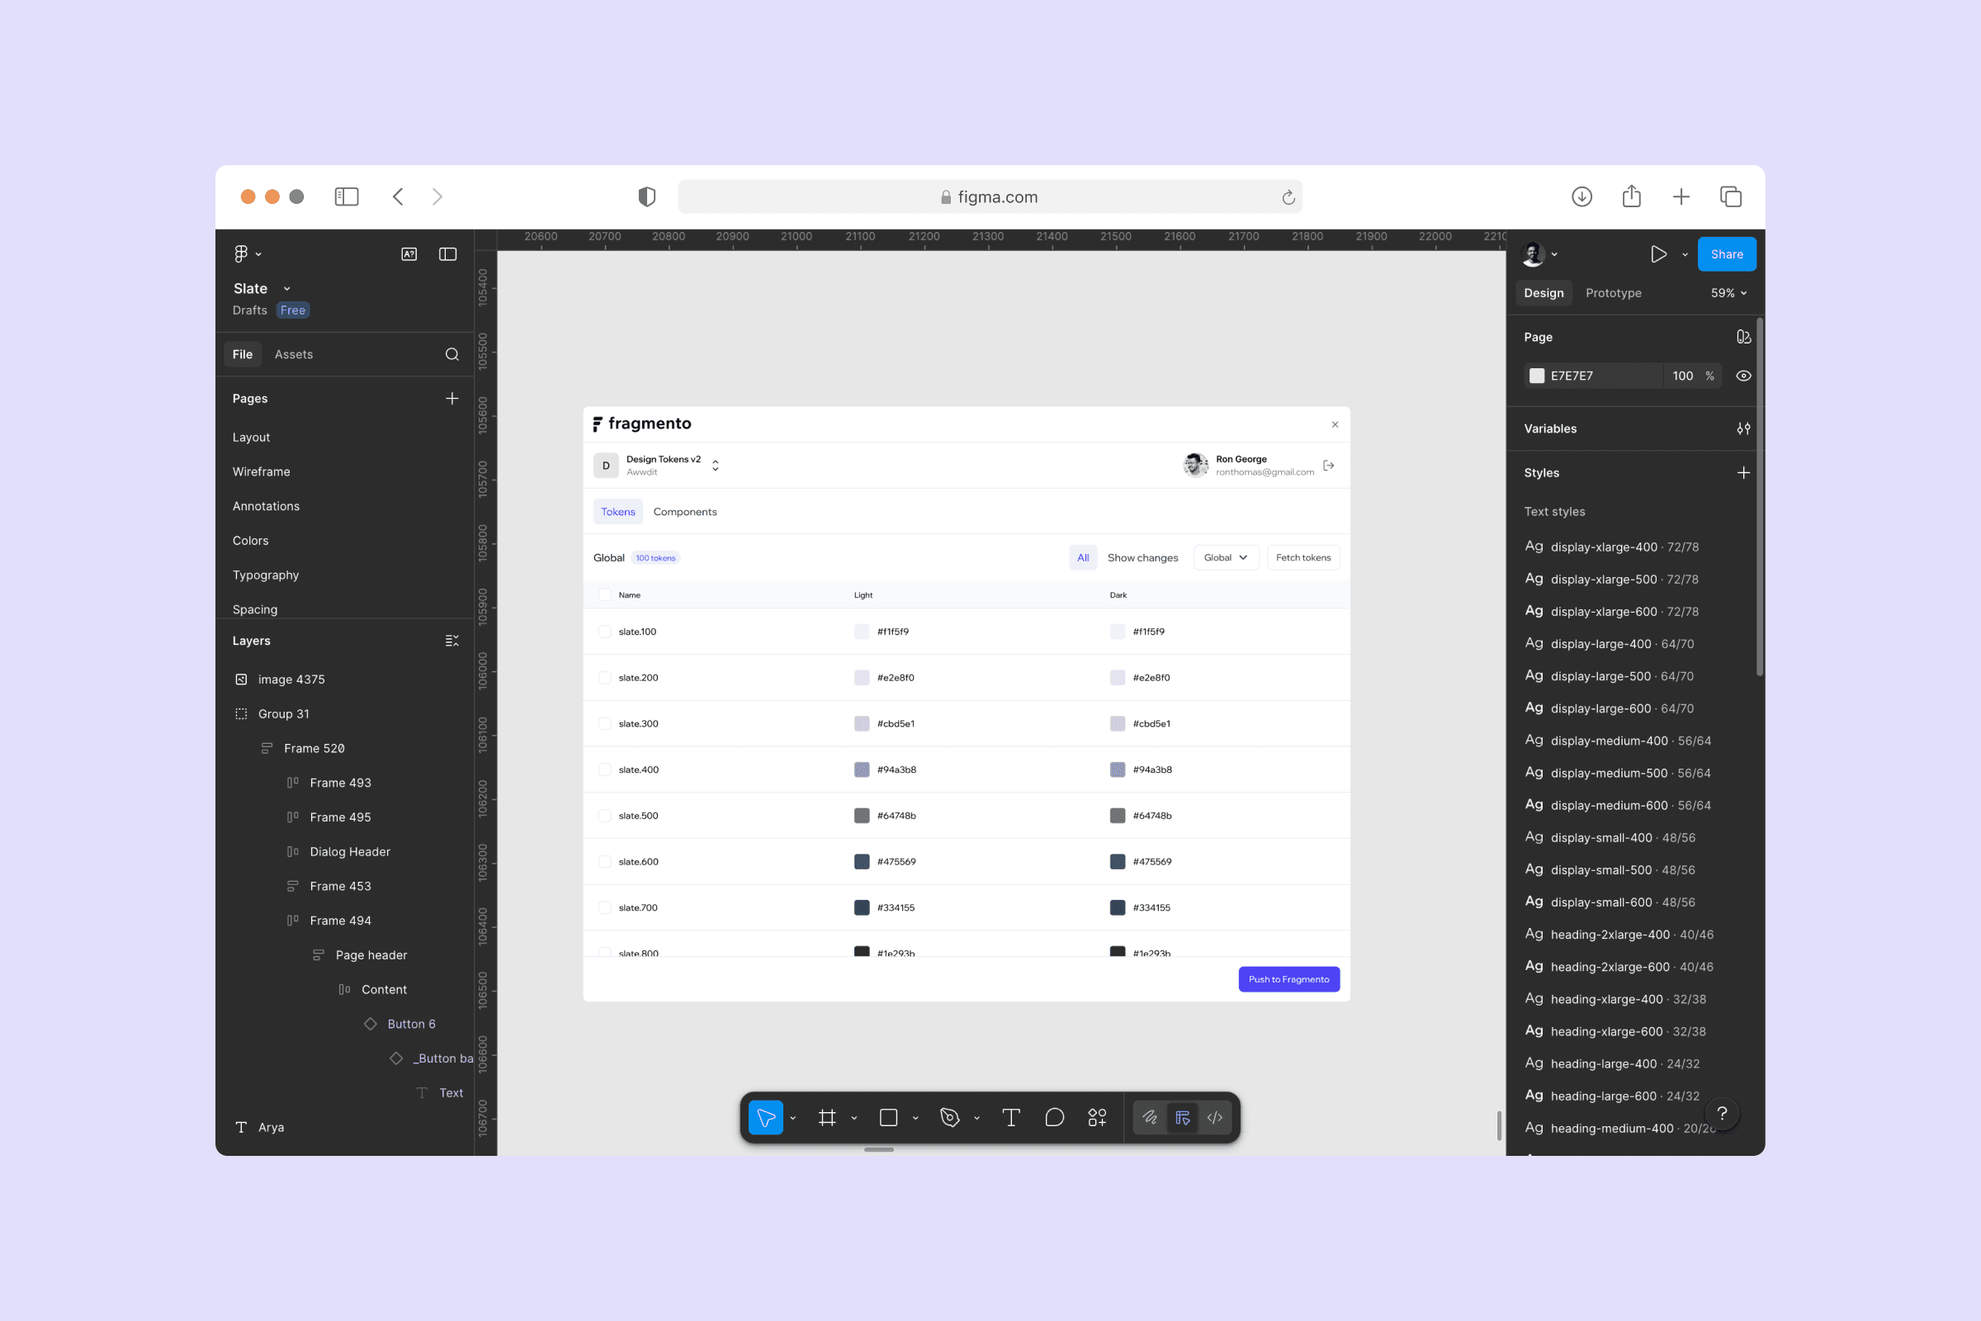Screen dimensions: 1981x1321
Task: Select the Pen tool
Action: pos(949,1117)
